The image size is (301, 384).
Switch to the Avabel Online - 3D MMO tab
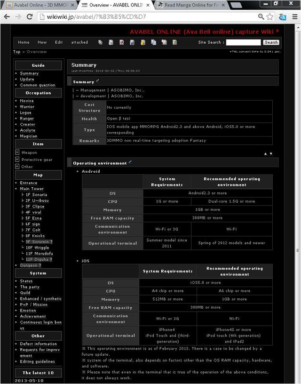click(x=40, y=5)
